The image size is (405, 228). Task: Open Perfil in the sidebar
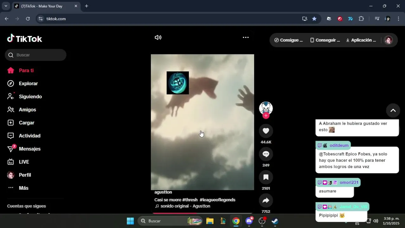[19, 175]
